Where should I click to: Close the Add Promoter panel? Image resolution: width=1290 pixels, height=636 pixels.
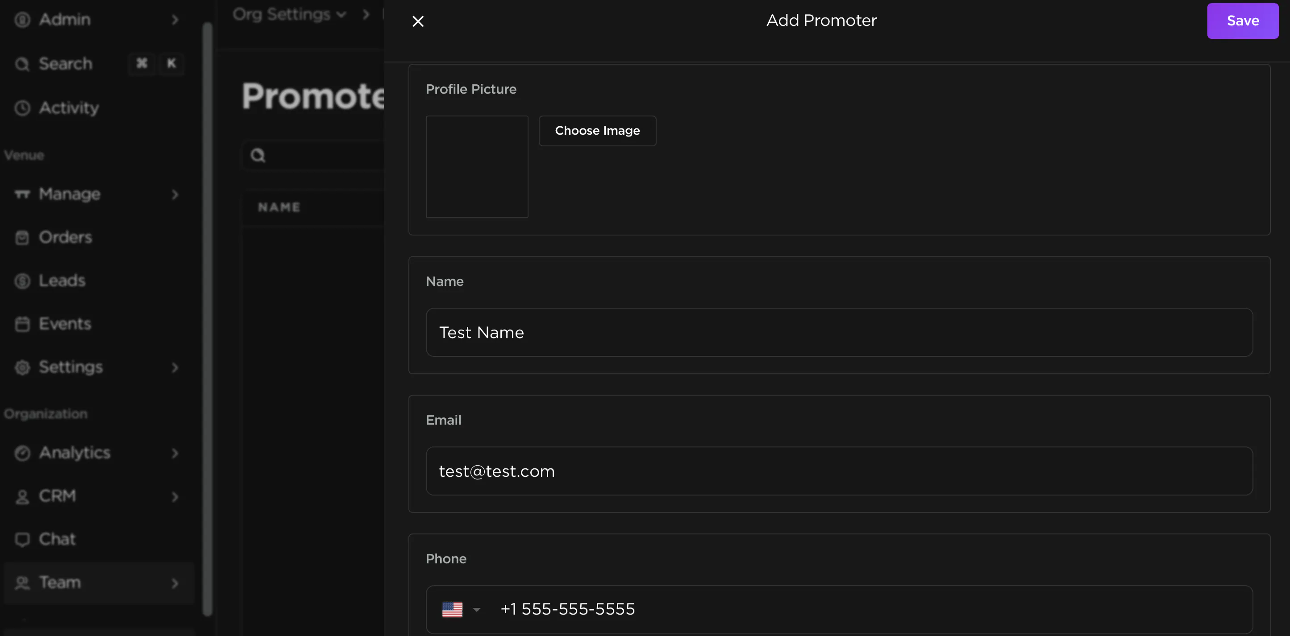coord(418,21)
